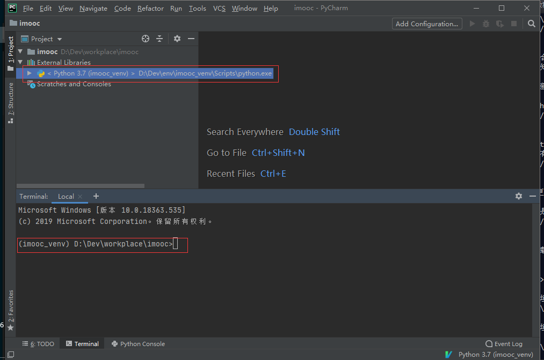Viewport: 544px width, 360px height.
Task: Click PyCharm app logo icon
Action: point(12,8)
